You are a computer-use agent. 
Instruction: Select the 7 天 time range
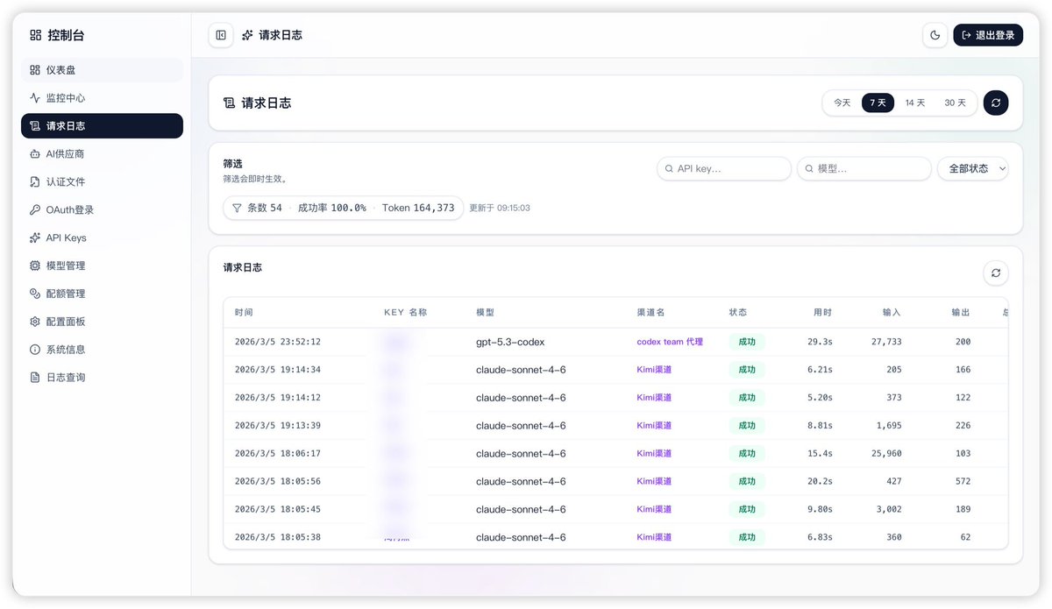pyautogui.click(x=878, y=103)
